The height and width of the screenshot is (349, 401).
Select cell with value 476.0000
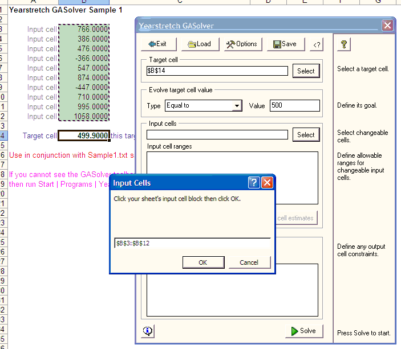[84, 49]
